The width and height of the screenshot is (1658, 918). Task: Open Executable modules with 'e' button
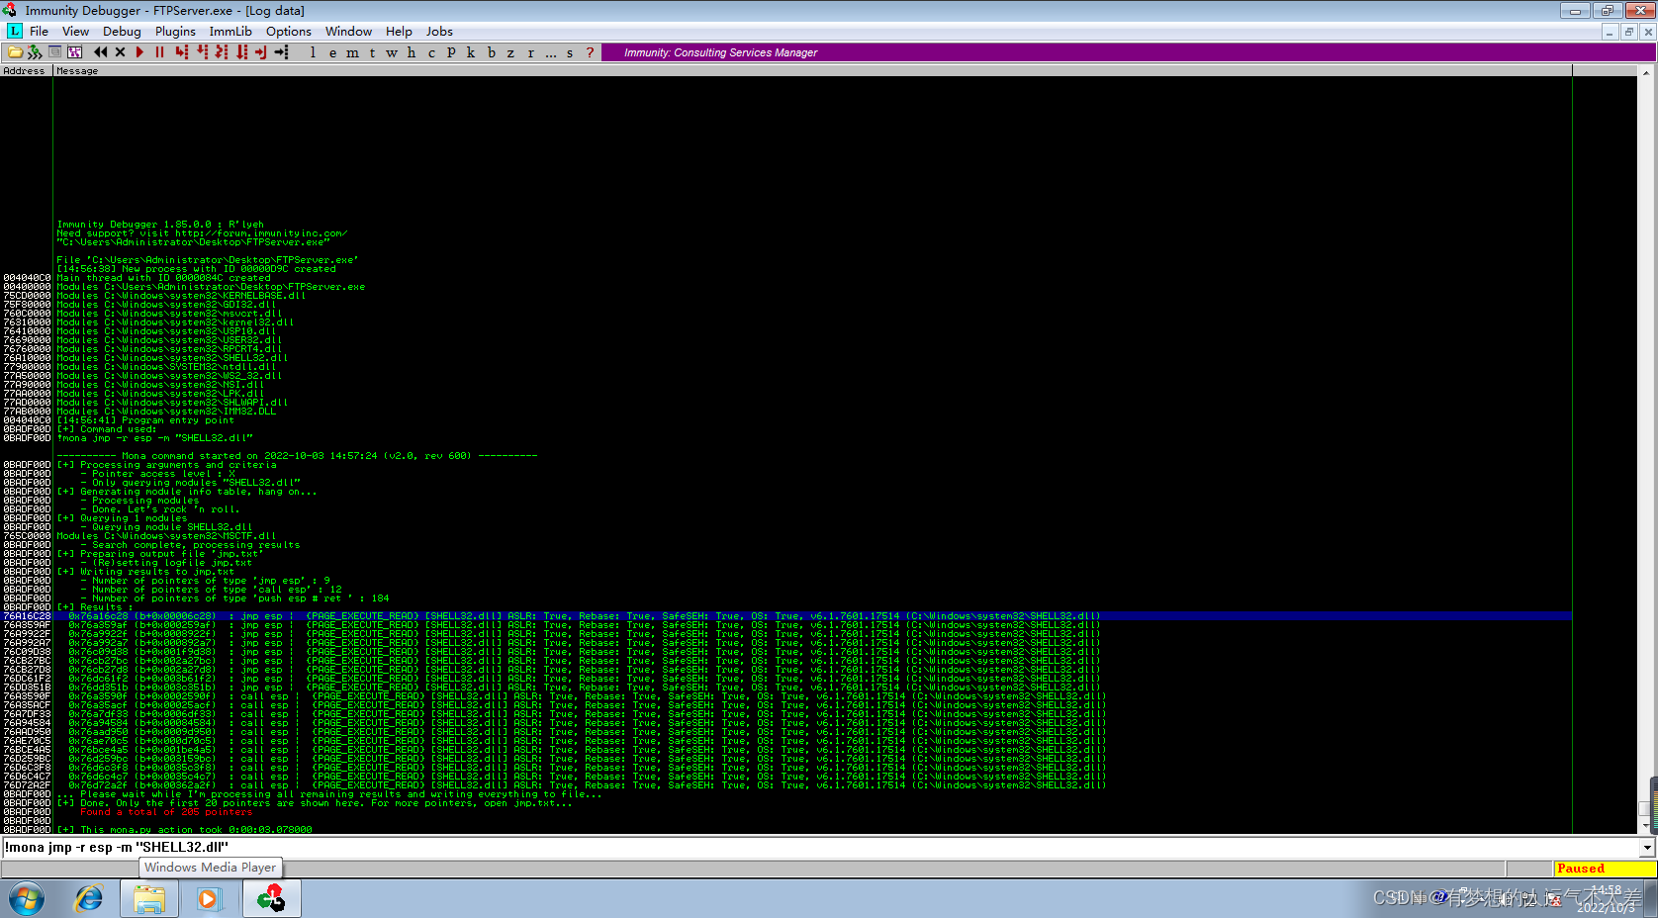tap(332, 52)
